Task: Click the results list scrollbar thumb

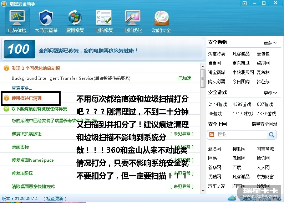Action: [203, 78]
